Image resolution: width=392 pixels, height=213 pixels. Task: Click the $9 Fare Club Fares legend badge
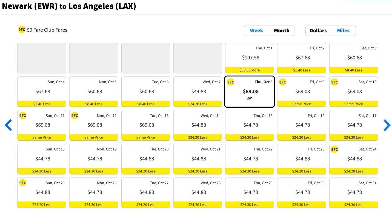click(x=22, y=30)
